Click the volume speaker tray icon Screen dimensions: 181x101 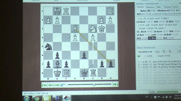tap(171, 97)
